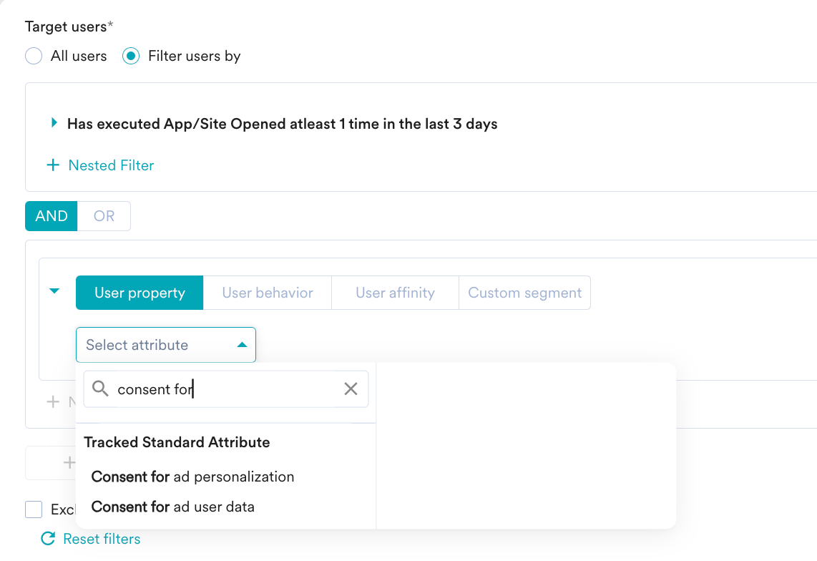Screen dimensions: 817x561
Task: Set condition operator to AND
Action: tap(51, 216)
